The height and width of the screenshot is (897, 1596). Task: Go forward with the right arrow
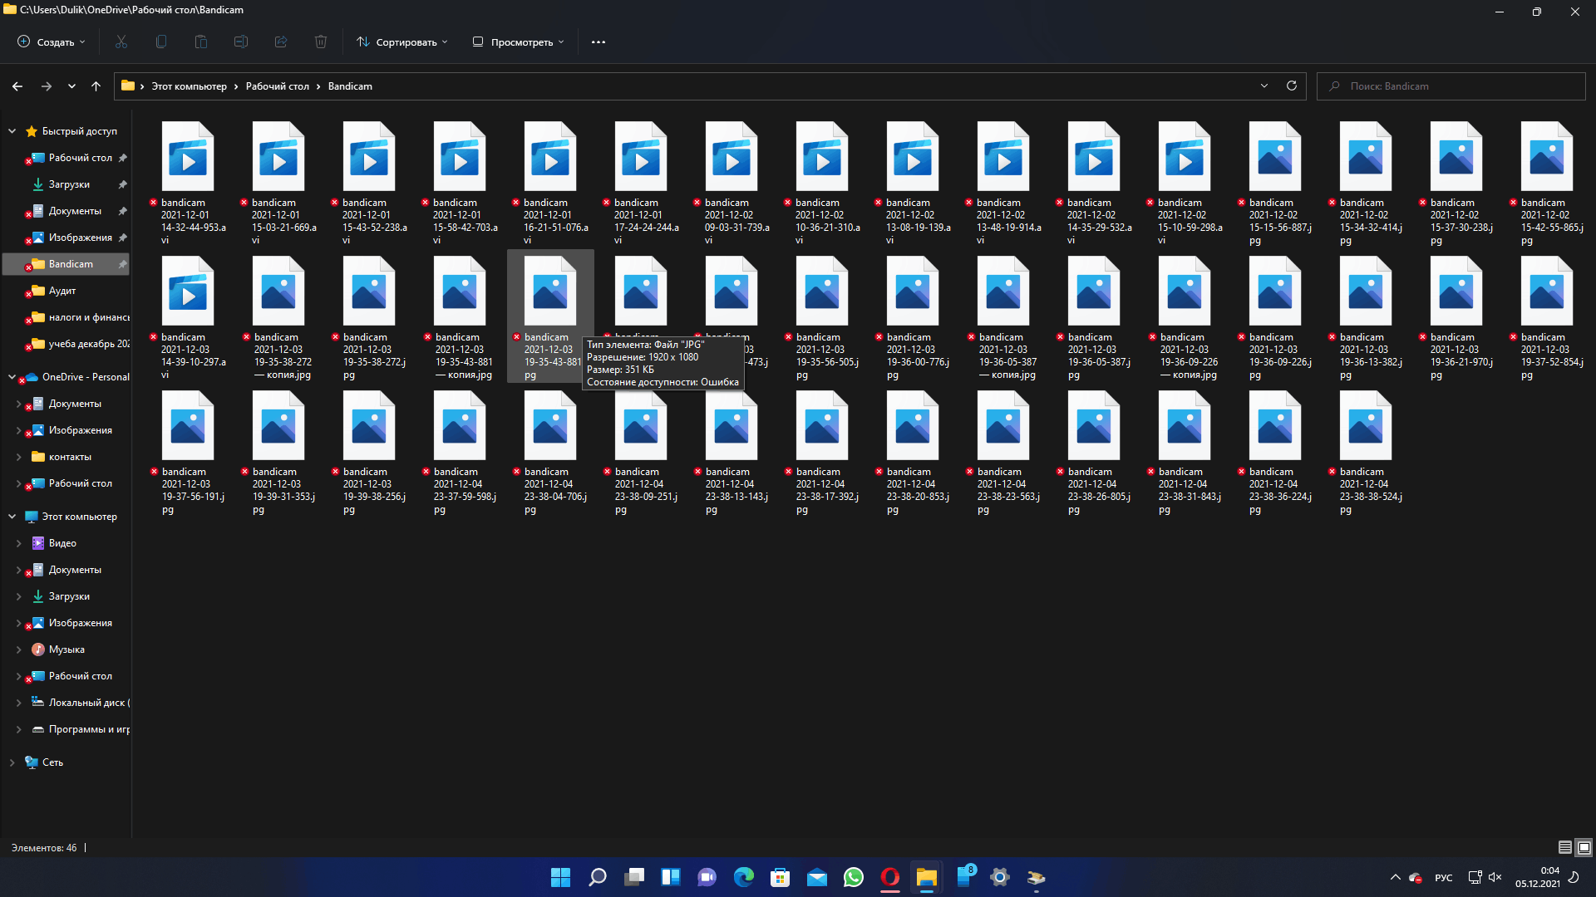point(47,86)
